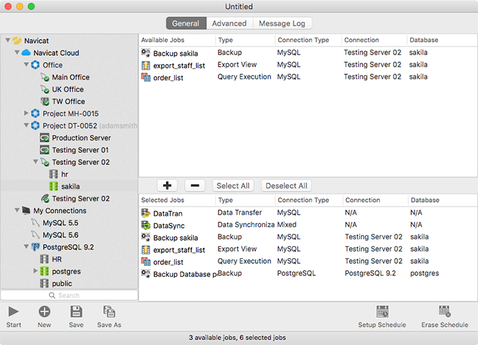Switch to the Advanced tab

coord(229,23)
